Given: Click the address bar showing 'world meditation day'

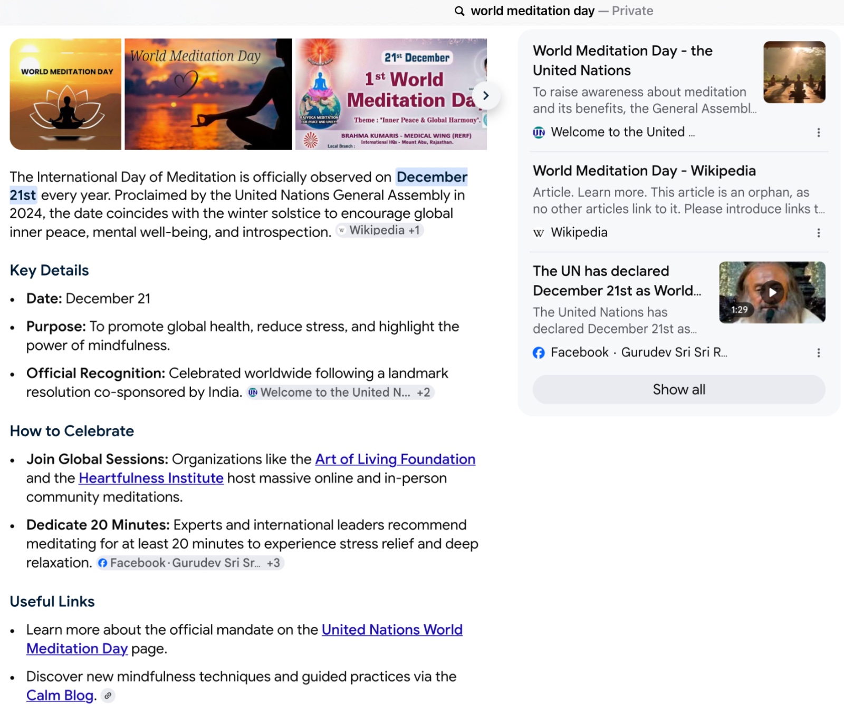Looking at the screenshot, I should [x=554, y=11].
